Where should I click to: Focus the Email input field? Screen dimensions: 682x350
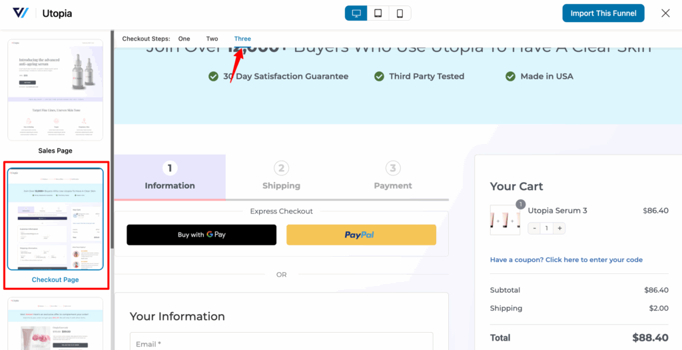click(x=282, y=341)
